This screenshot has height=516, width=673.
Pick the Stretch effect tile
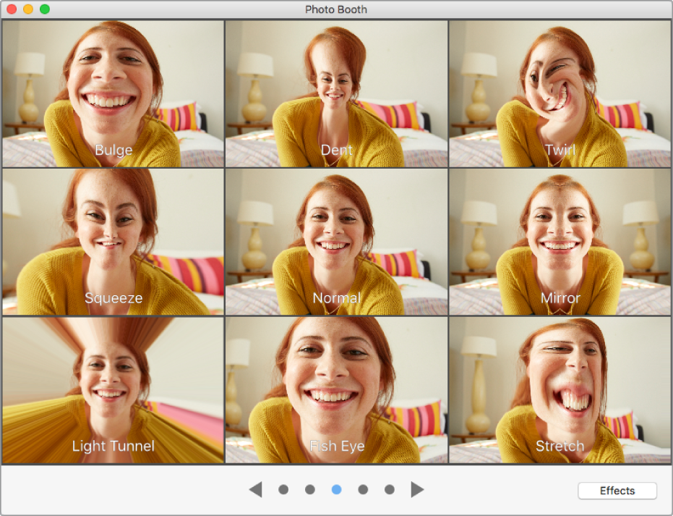(560, 390)
